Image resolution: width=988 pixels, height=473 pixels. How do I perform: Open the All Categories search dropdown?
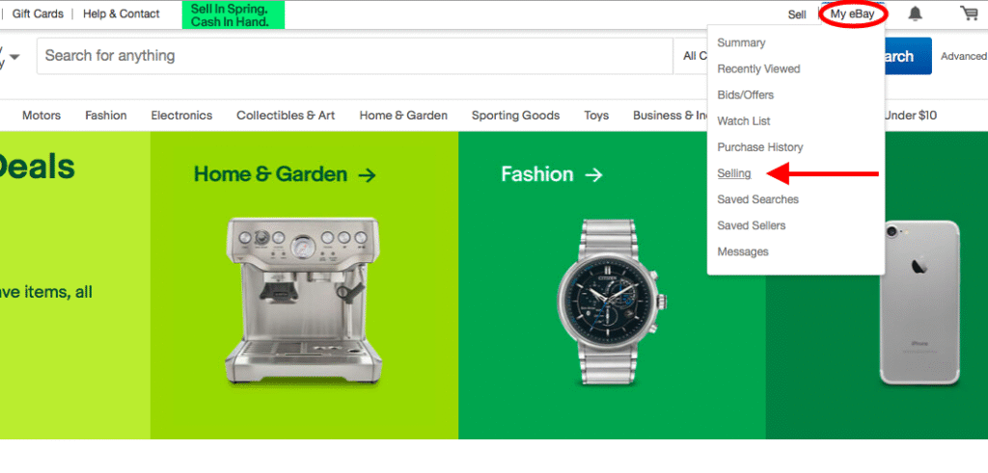693,56
